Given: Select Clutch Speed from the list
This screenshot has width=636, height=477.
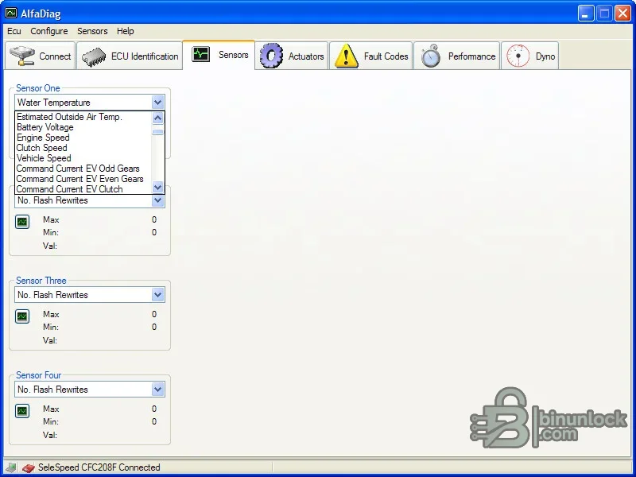Looking at the screenshot, I should click(83, 148).
